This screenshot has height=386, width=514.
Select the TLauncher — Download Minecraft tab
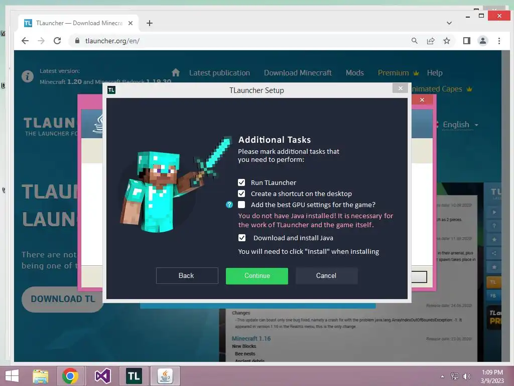click(79, 23)
